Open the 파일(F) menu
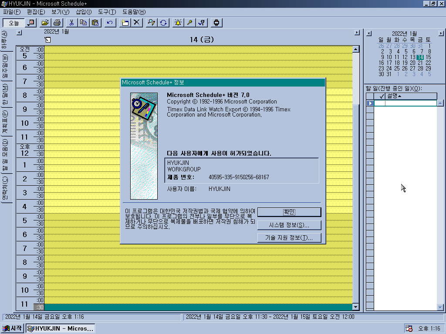 12,12
